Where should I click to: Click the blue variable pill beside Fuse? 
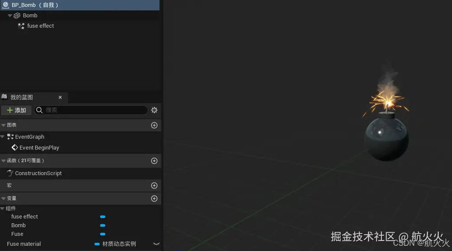[103, 234]
